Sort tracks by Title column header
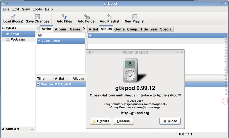The width and height of the screenshot is (229, 138). click(x=45, y=79)
